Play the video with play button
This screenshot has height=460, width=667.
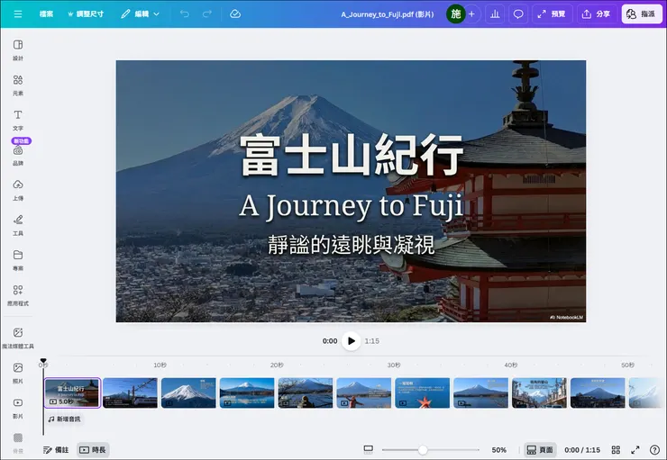(x=351, y=340)
